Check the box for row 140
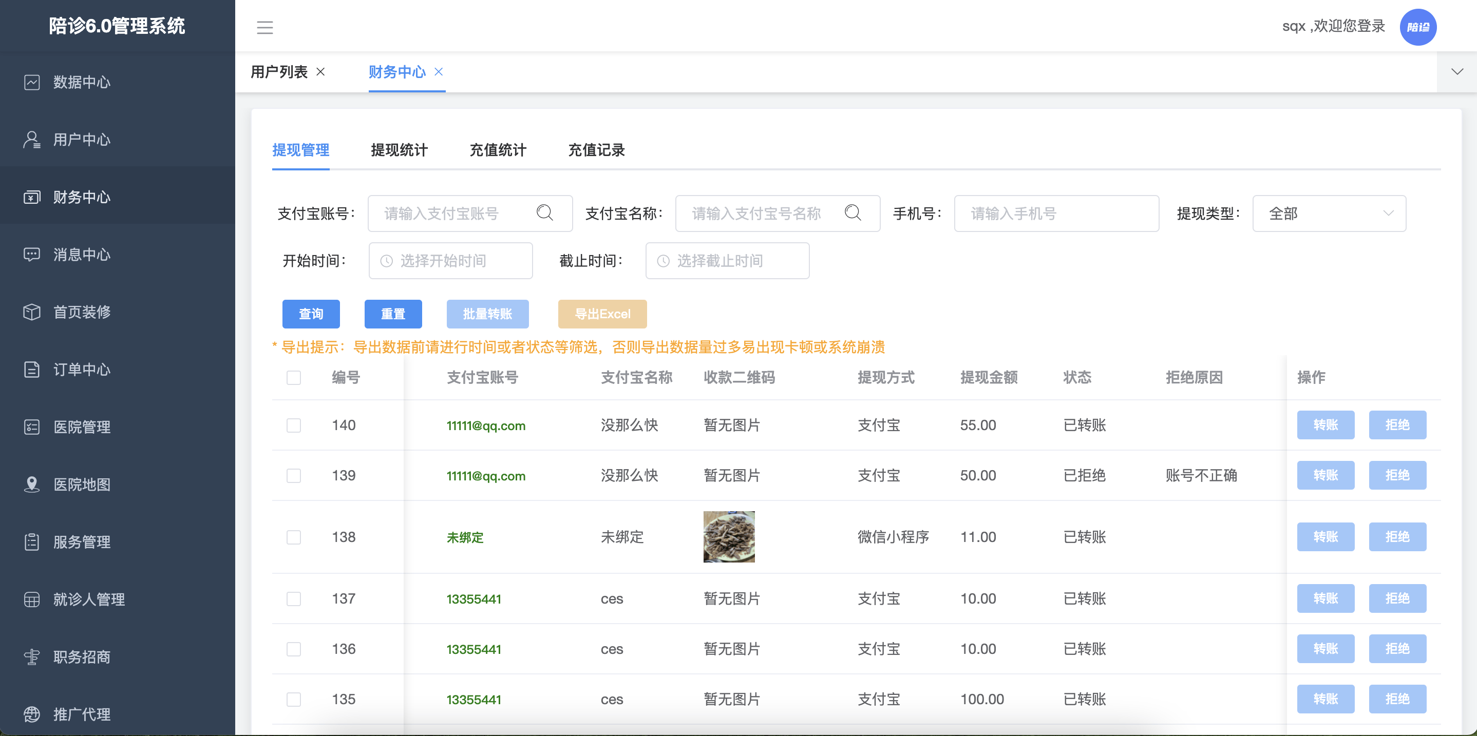The height and width of the screenshot is (736, 1477). pos(294,425)
